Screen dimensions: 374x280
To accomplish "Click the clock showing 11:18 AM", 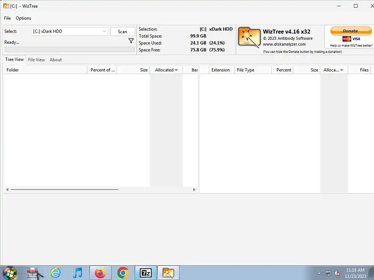I will click(355, 270).
